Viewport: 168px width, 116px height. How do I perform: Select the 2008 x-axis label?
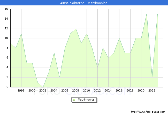tap(76, 90)
